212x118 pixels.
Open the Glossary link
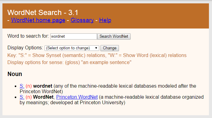pyautogui.click(x=82, y=20)
